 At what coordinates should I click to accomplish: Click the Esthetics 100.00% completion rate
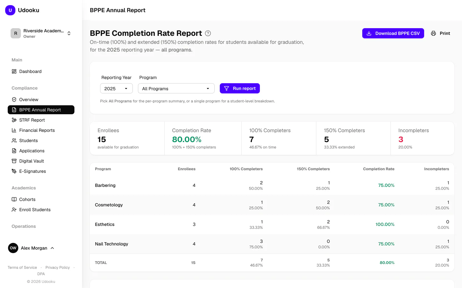(385, 224)
